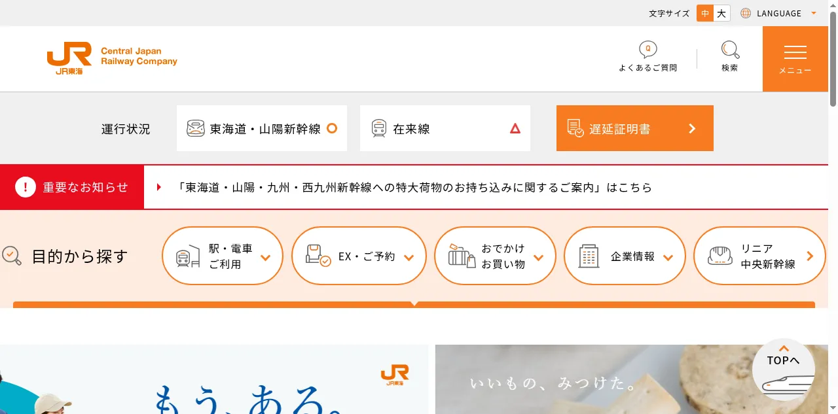Open the oversized baggage notice link

pos(415,187)
